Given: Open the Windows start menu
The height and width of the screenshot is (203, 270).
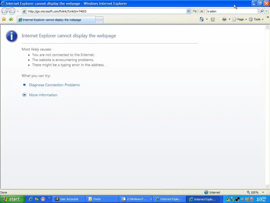Looking at the screenshot, I should [12, 199].
